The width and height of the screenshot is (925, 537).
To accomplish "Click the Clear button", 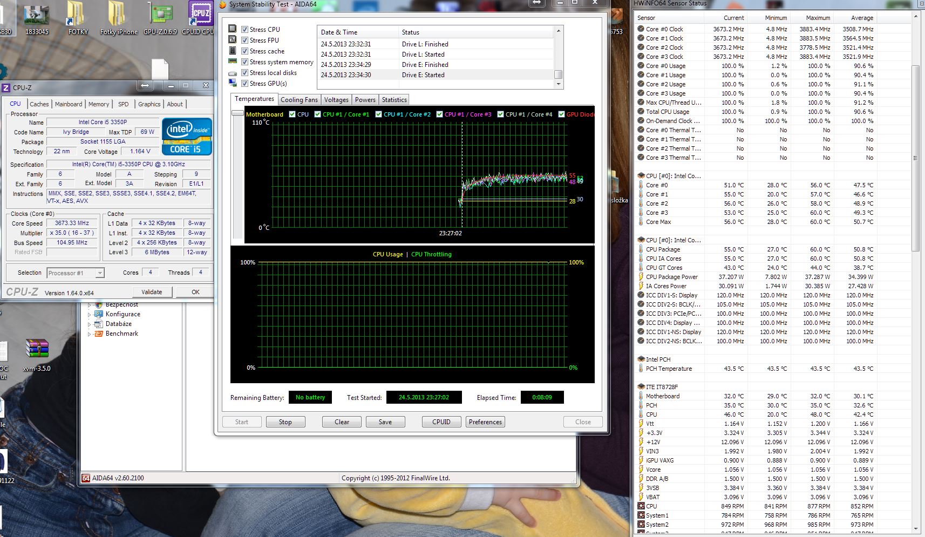I will 342,422.
